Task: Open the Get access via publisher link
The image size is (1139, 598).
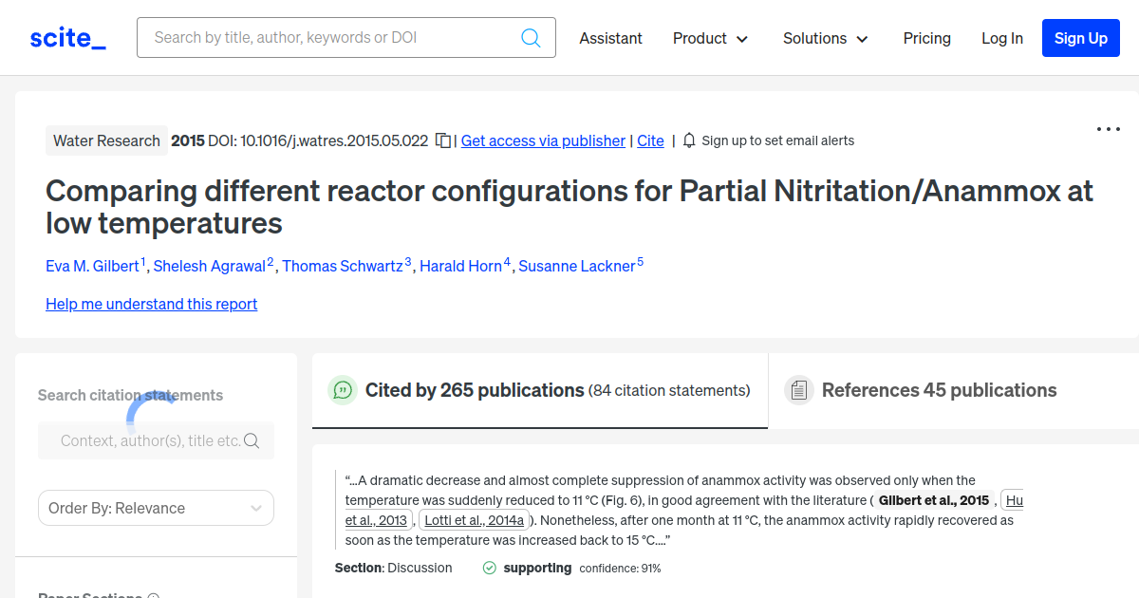Action: point(543,140)
